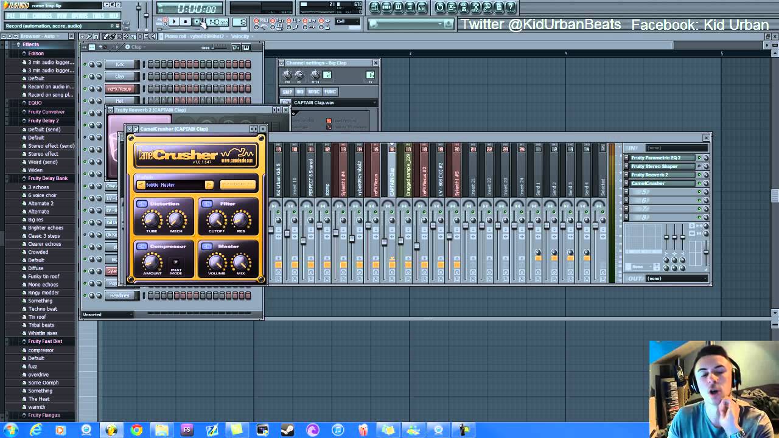The image size is (779, 438).
Task: Select the reFX Nexus channel button
Action: [119, 89]
